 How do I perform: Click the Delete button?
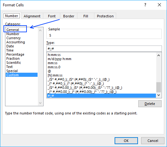click(x=150, y=104)
